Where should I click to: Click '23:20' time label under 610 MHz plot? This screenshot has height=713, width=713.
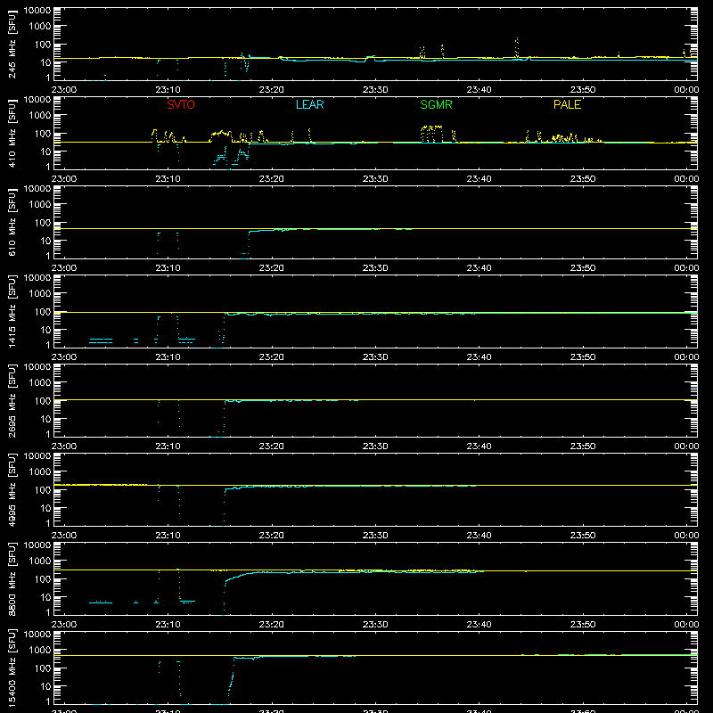(x=272, y=268)
